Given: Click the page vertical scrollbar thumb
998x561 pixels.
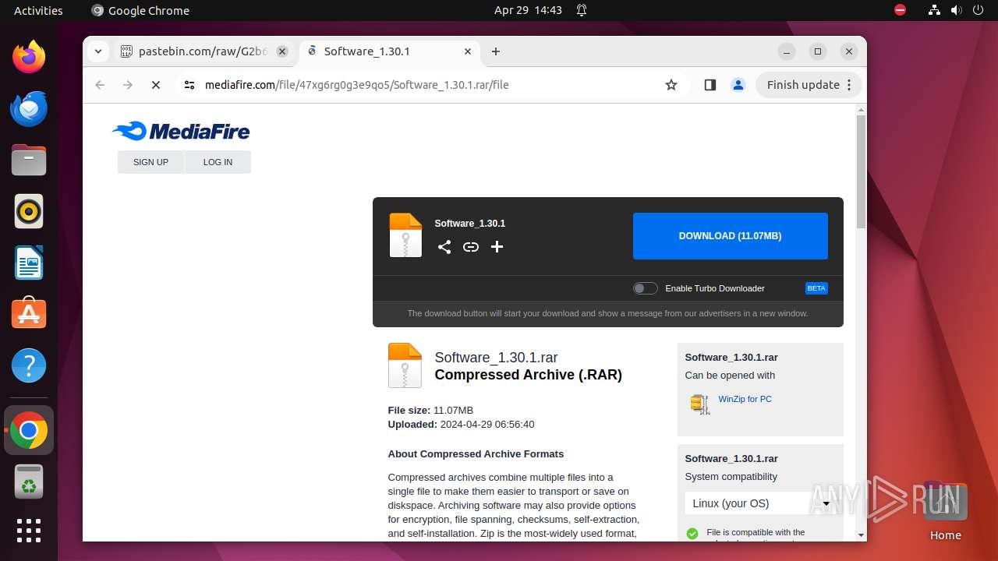Looking at the screenshot, I should pos(861,171).
